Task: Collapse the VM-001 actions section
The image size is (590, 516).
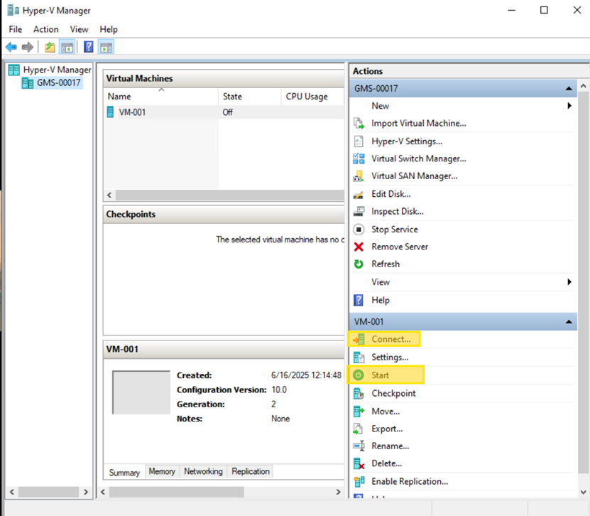Action: 569,322
